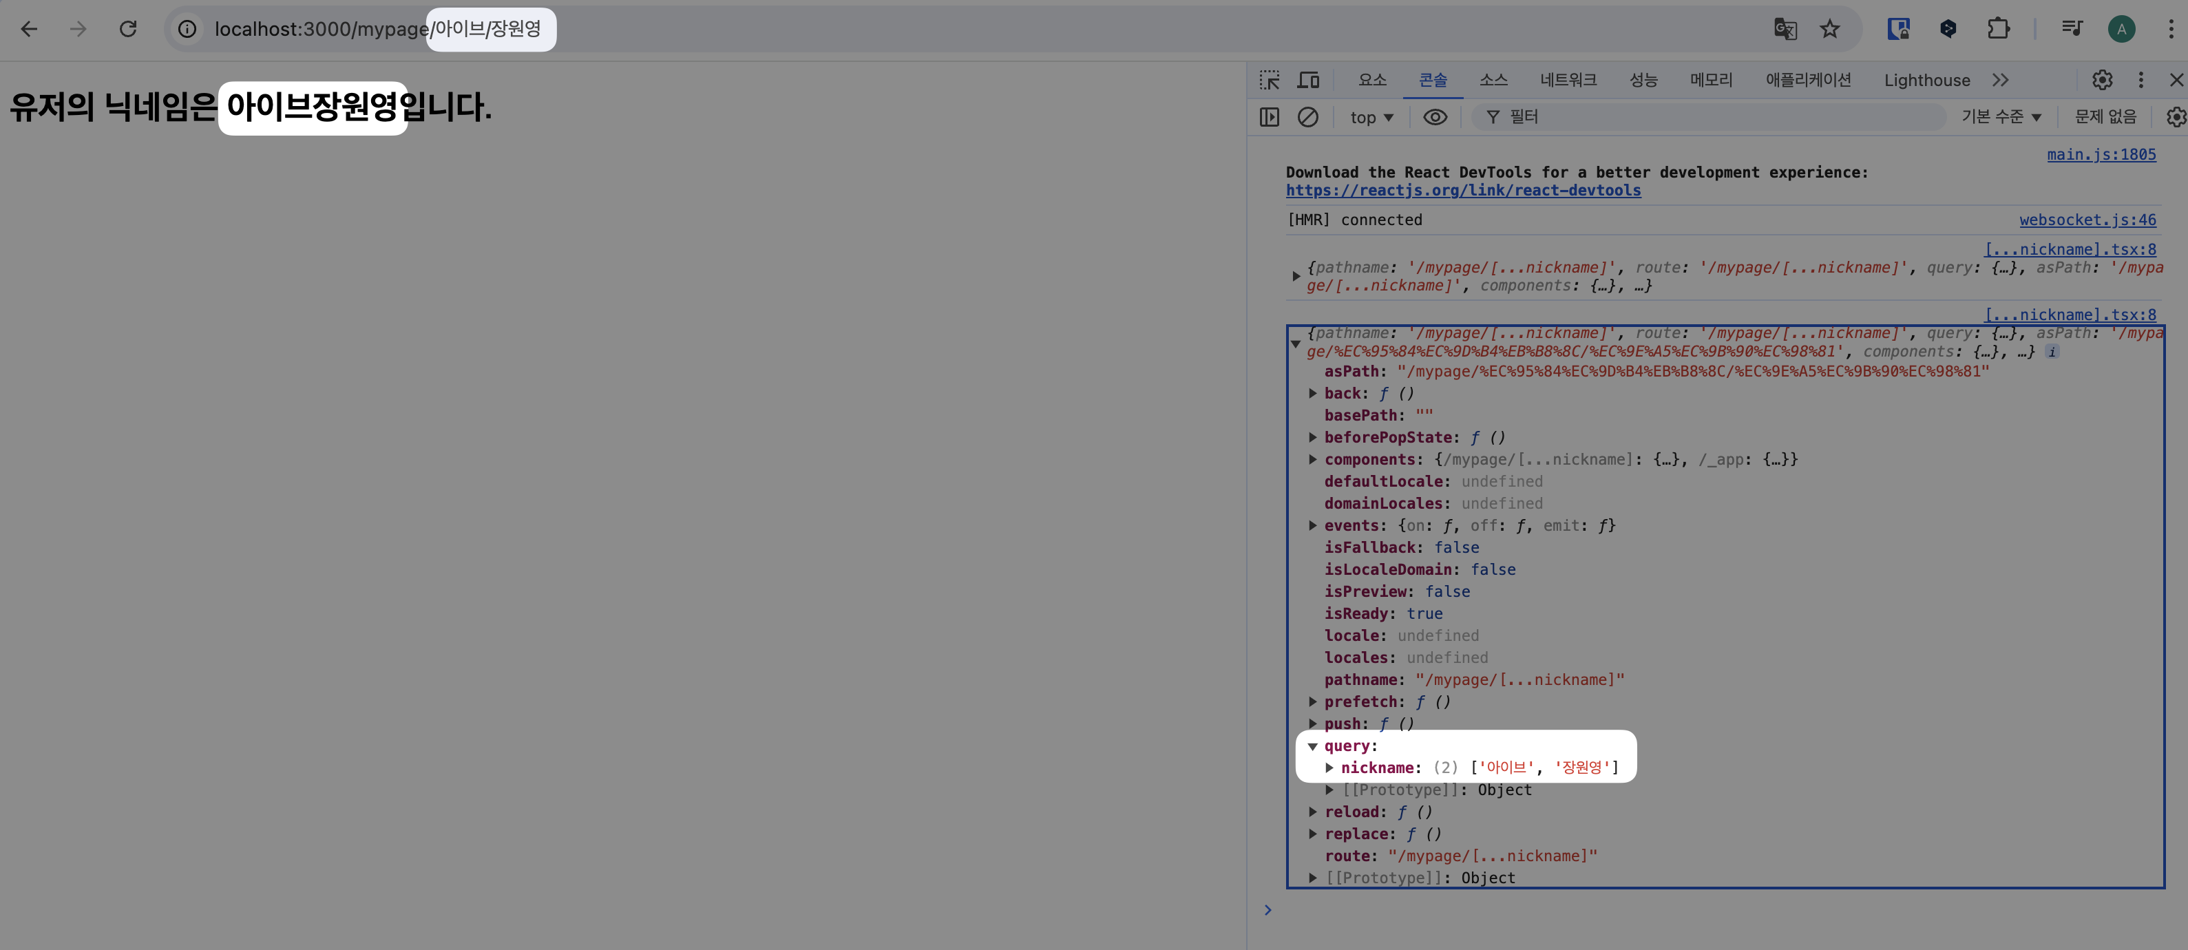Open DevTools settings gear icon
Image resolution: width=2188 pixels, height=950 pixels.
2101,80
